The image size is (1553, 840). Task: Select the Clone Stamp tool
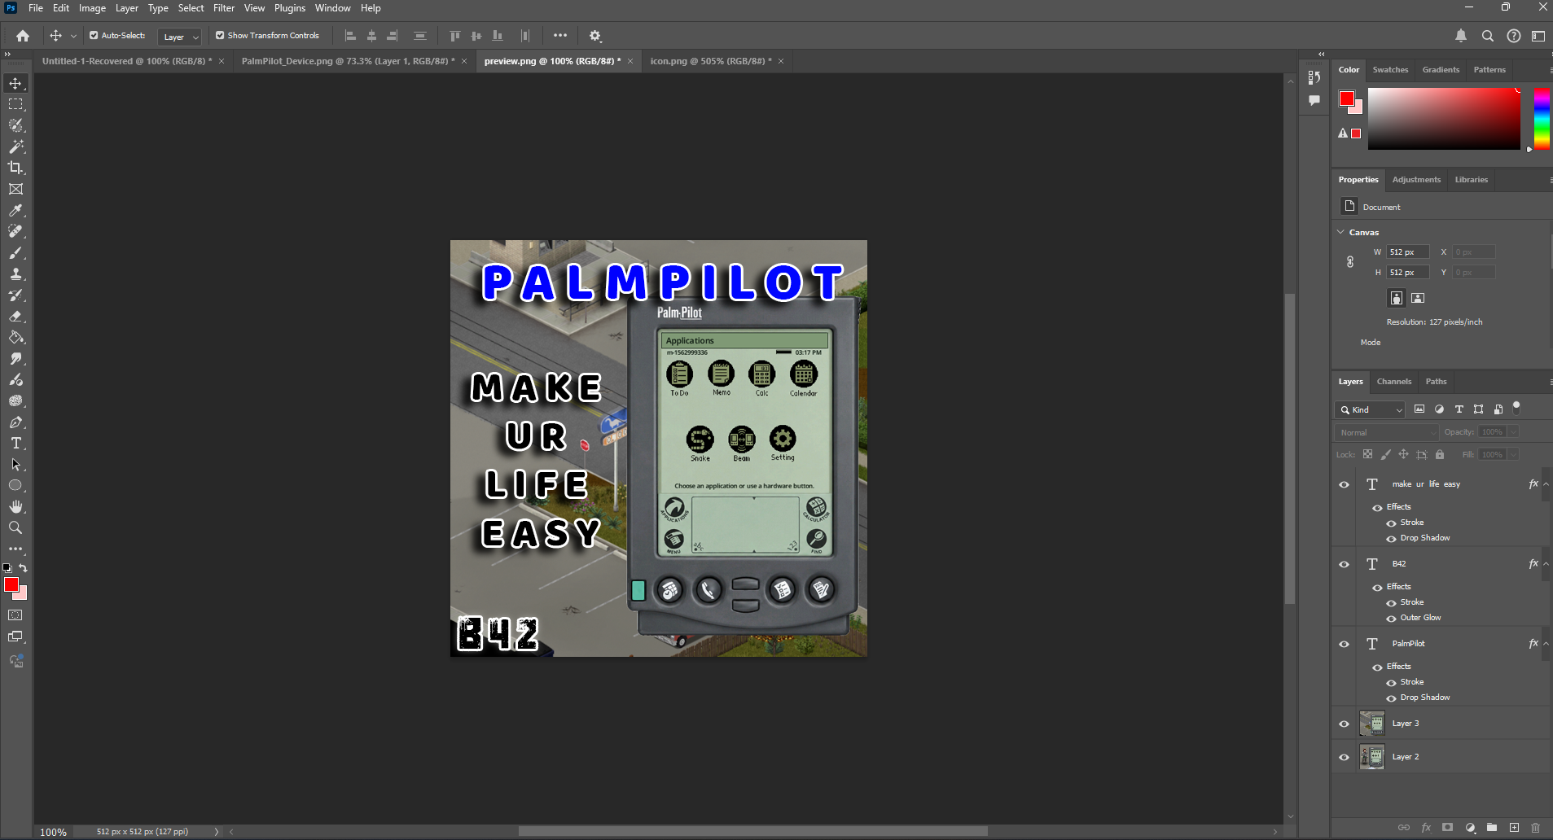point(15,273)
